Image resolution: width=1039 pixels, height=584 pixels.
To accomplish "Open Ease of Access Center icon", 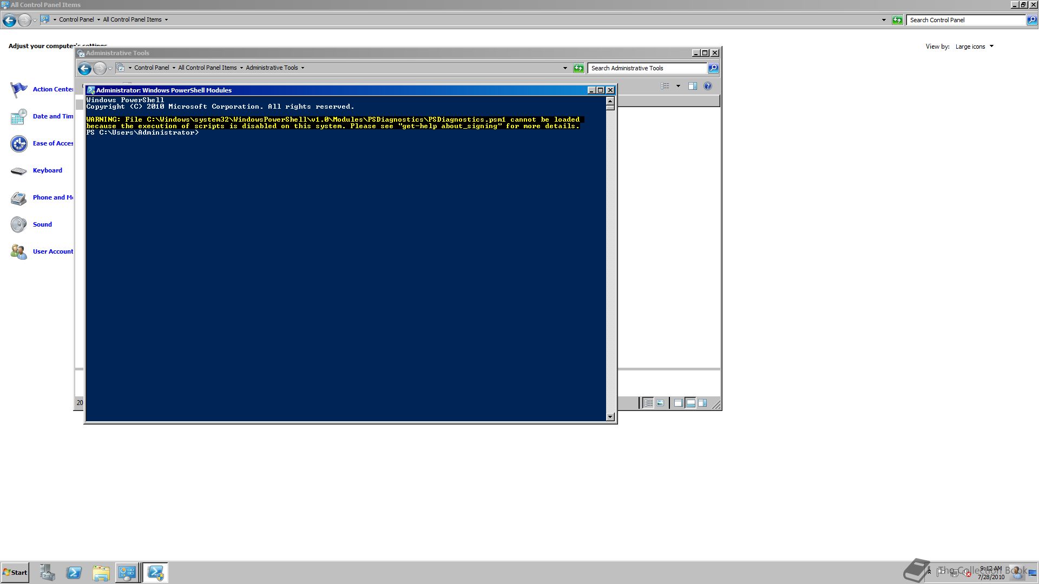I will tap(19, 143).
